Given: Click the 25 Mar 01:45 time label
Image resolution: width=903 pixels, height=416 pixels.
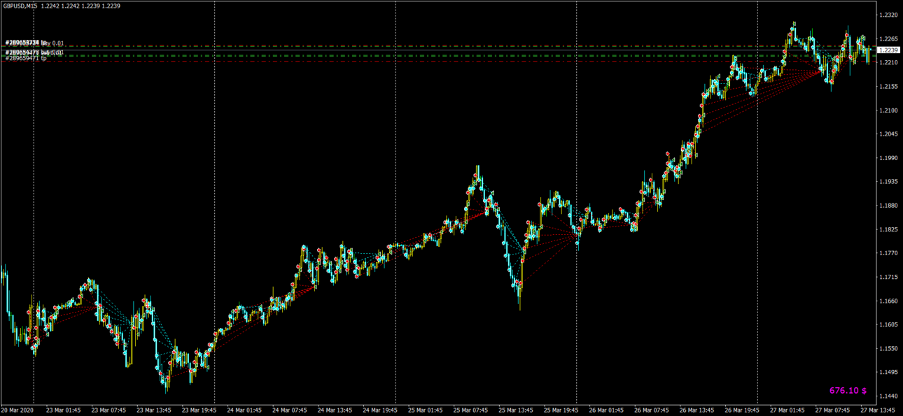Looking at the screenshot, I should point(426,410).
